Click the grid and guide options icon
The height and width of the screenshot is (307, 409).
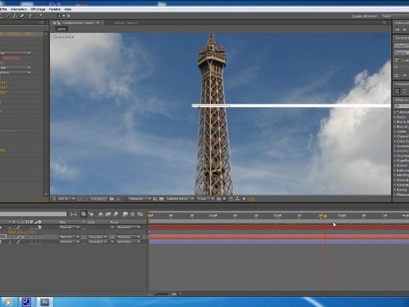pyautogui.click(x=80, y=199)
